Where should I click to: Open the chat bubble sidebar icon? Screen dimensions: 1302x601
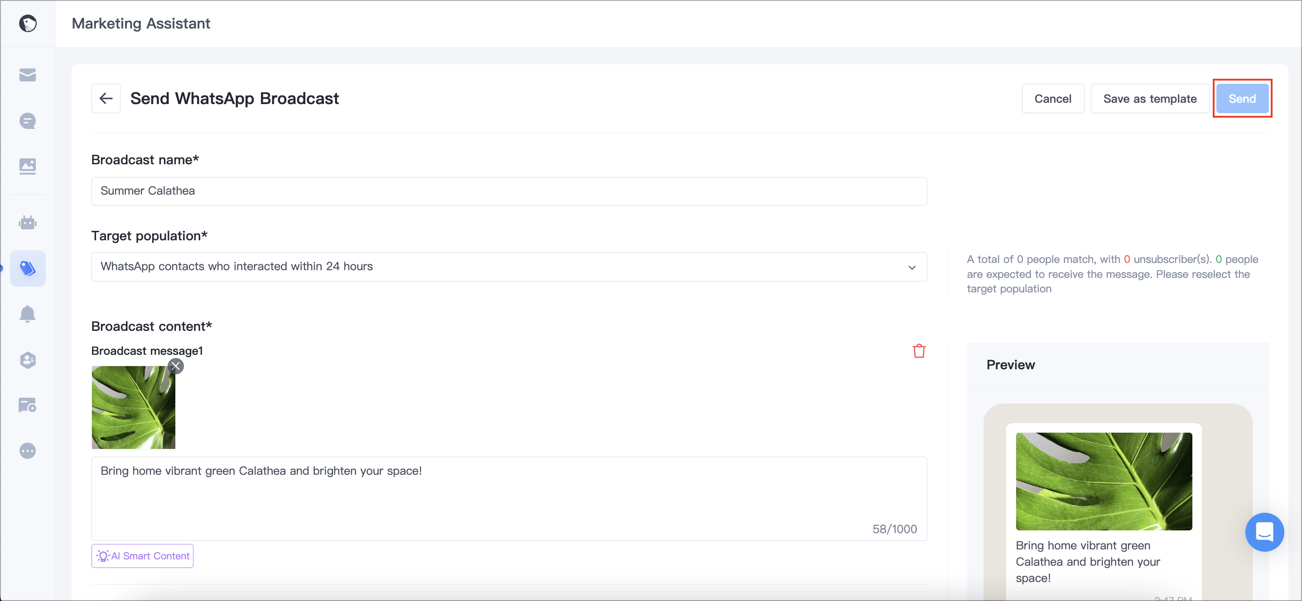28,121
